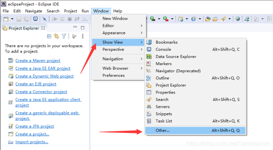Image resolution: width=273 pixels, height=150 pixels.
Task: Open the External Tools dropdown arrow
Action: (172, 19)
